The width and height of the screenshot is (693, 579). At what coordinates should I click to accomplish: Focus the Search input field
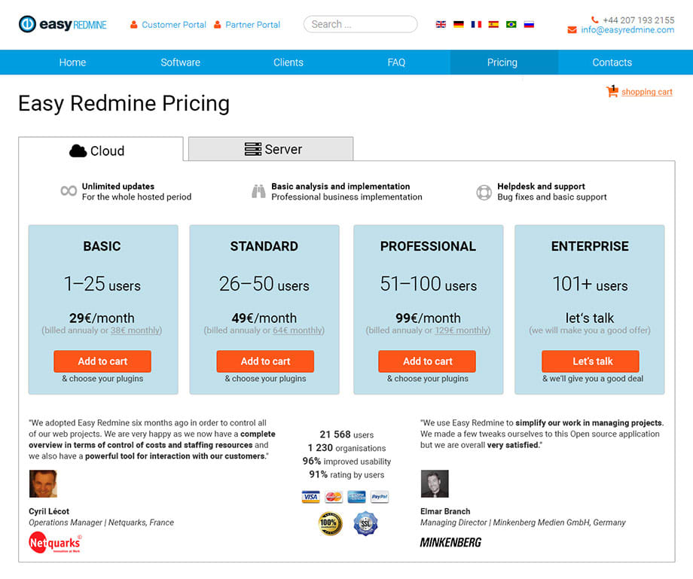coord(360,24)
